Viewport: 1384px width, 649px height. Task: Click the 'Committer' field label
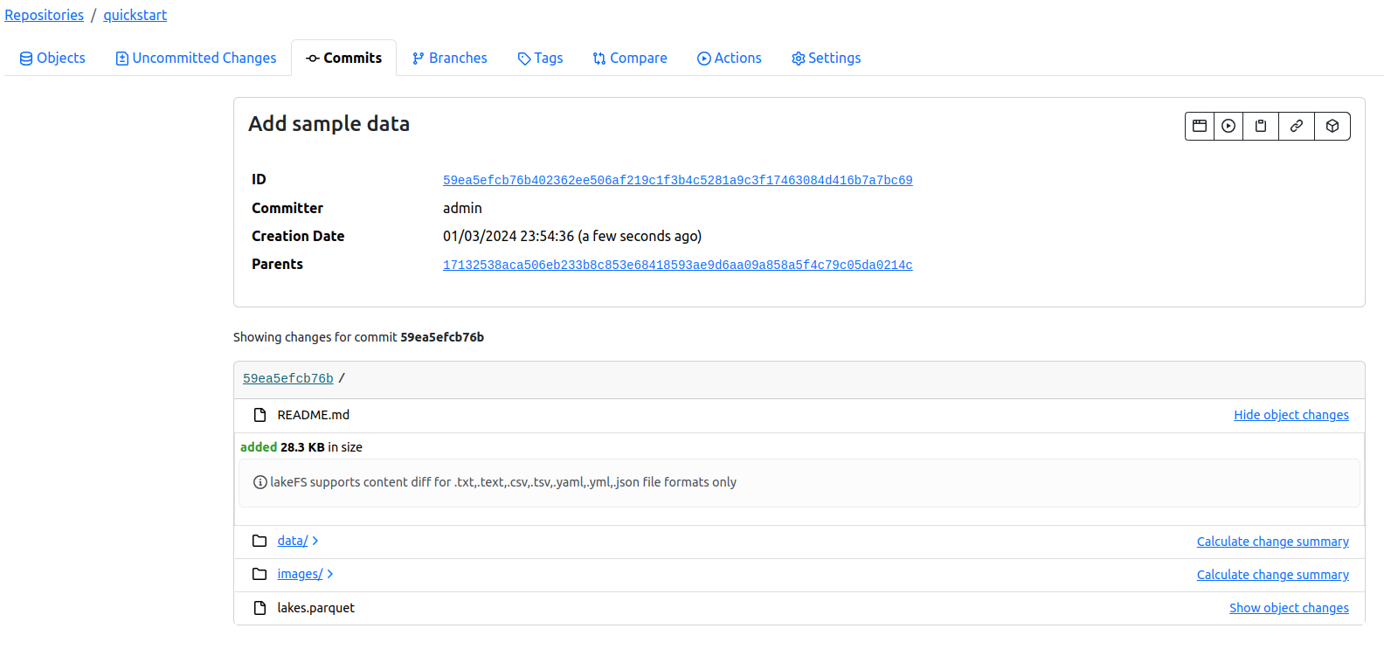[x=287, y=208]
